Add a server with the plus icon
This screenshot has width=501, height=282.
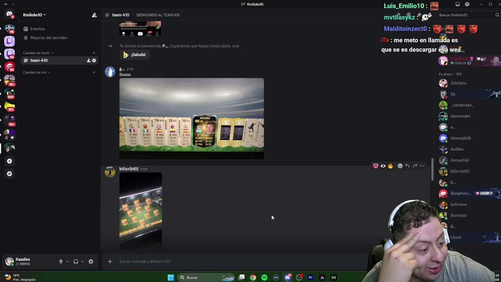tap(9, 161)
